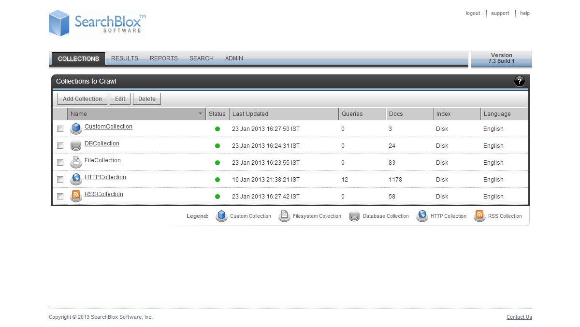Click the green status dot for RSSCollection
This screenshot has height=327, width=580.
pos(217,197)
